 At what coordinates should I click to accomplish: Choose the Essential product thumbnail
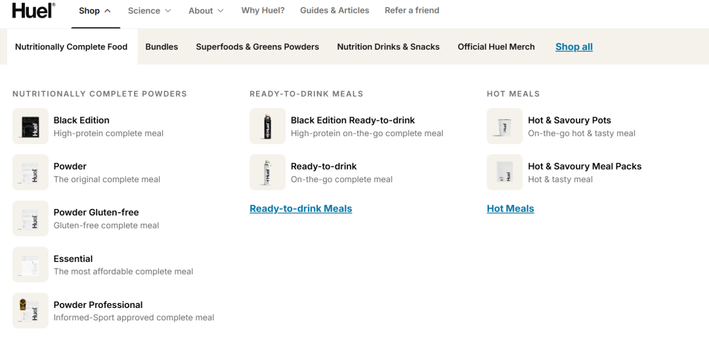[30, 265]
